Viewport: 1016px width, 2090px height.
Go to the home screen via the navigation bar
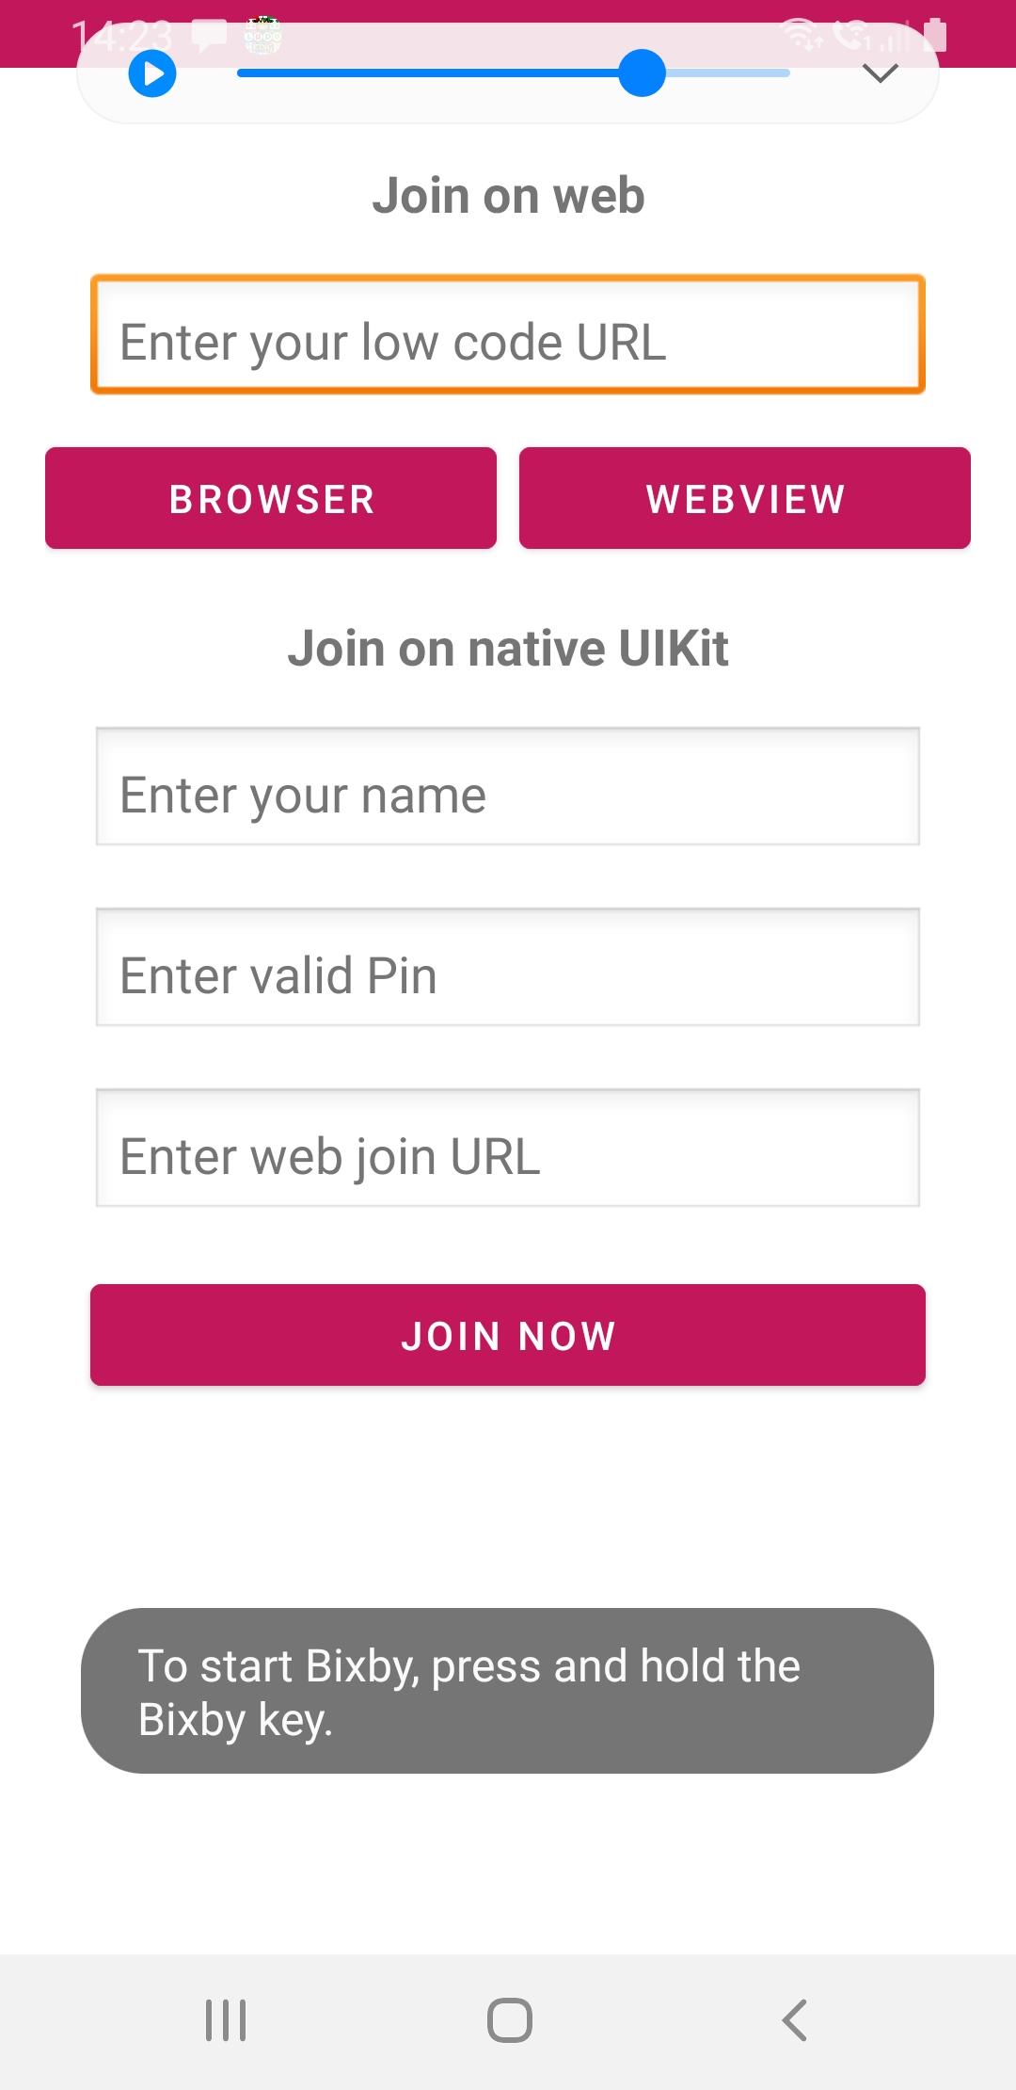pyautogui.click(x=510, y=2020)
